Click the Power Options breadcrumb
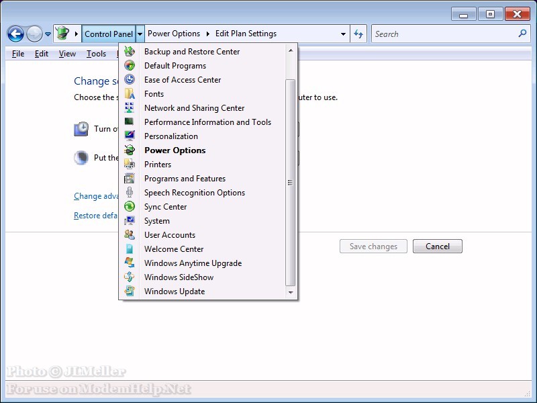Screen dimensions: 537x403 [x=174, y=34]
